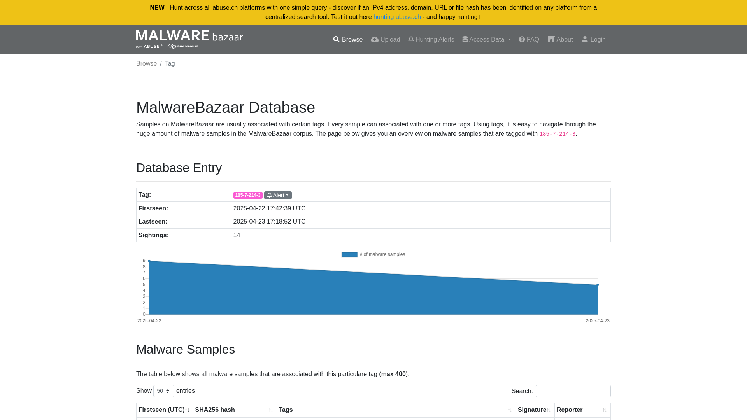Sort by SHA256 hash arrows icon
The height and width of the screenshot is (420, 747).
pyautogui.click(x=271, y=410)
